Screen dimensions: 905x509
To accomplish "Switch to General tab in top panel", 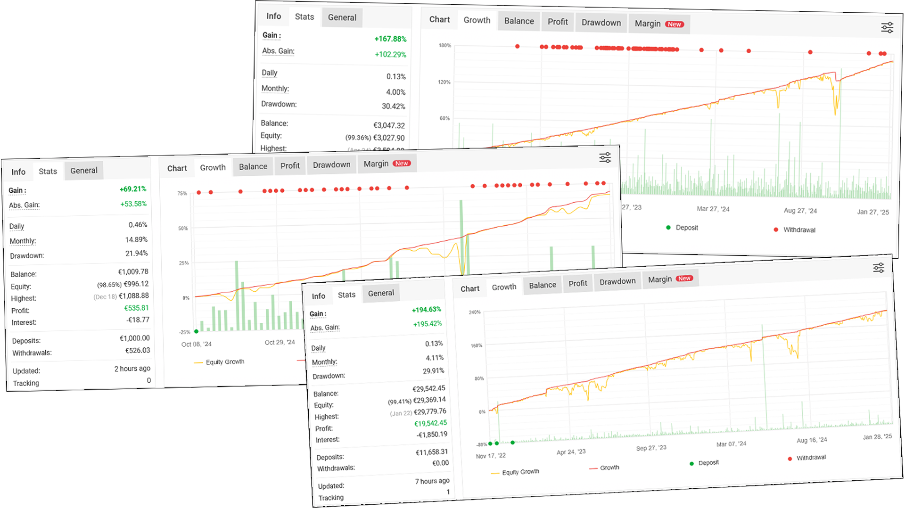I will (x=342, y=17).
